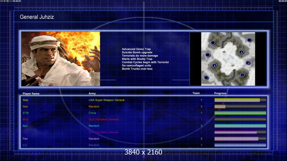Click Neo's 'Random' army text
Viewport: 287px width, 161px height.
pyautogui.click(x=94, y=107)
